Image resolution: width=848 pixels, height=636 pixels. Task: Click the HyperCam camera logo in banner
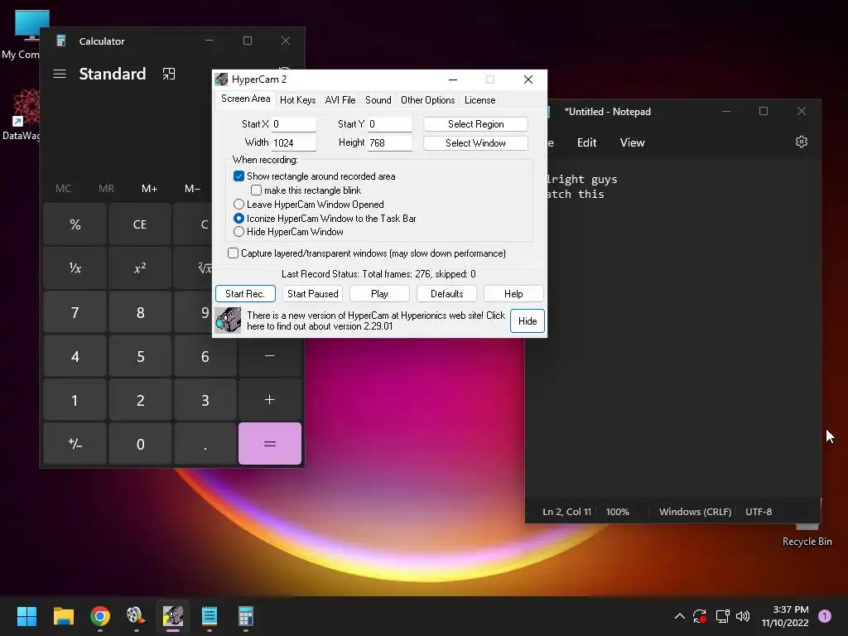(x=228, y=320)
